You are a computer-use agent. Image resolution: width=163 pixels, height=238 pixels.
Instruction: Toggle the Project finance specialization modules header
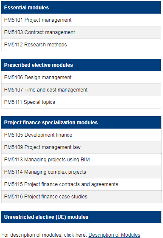point(81,123)
